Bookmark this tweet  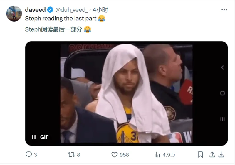200,154
